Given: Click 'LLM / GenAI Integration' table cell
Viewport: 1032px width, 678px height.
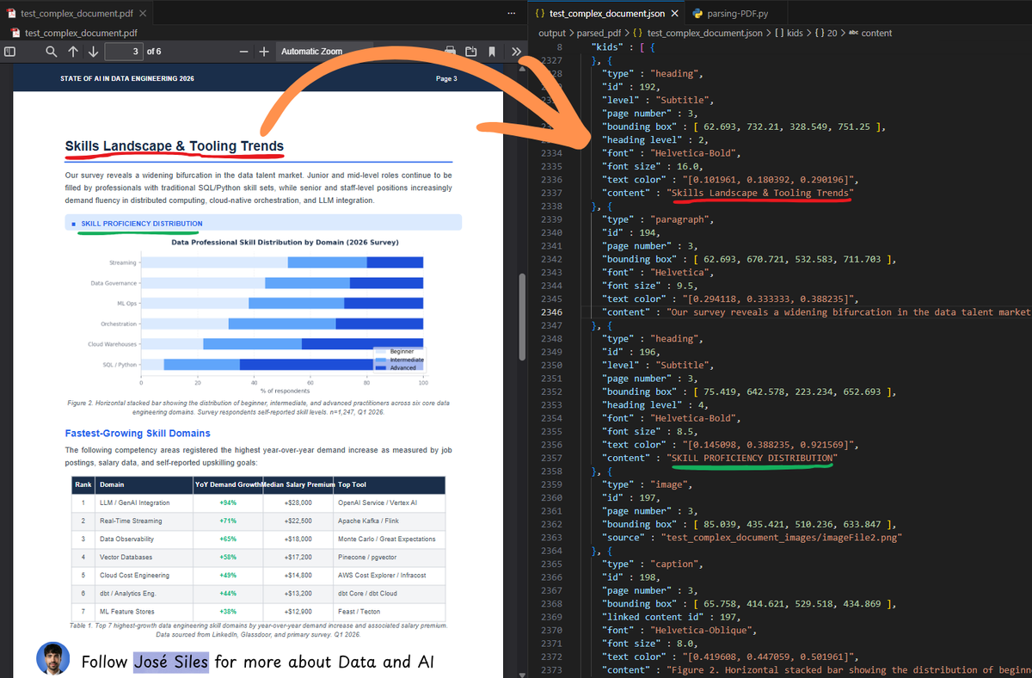Looking at the screenshot, I should (x=135, y=502).
